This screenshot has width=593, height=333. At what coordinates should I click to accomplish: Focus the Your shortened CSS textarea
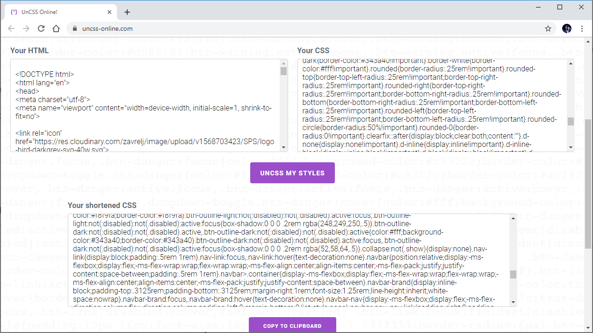(292, 261)
